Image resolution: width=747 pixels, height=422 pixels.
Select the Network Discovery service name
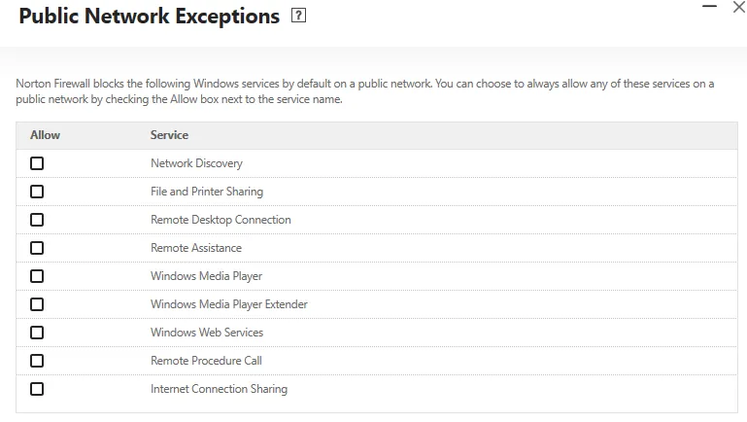coord(196,163)
